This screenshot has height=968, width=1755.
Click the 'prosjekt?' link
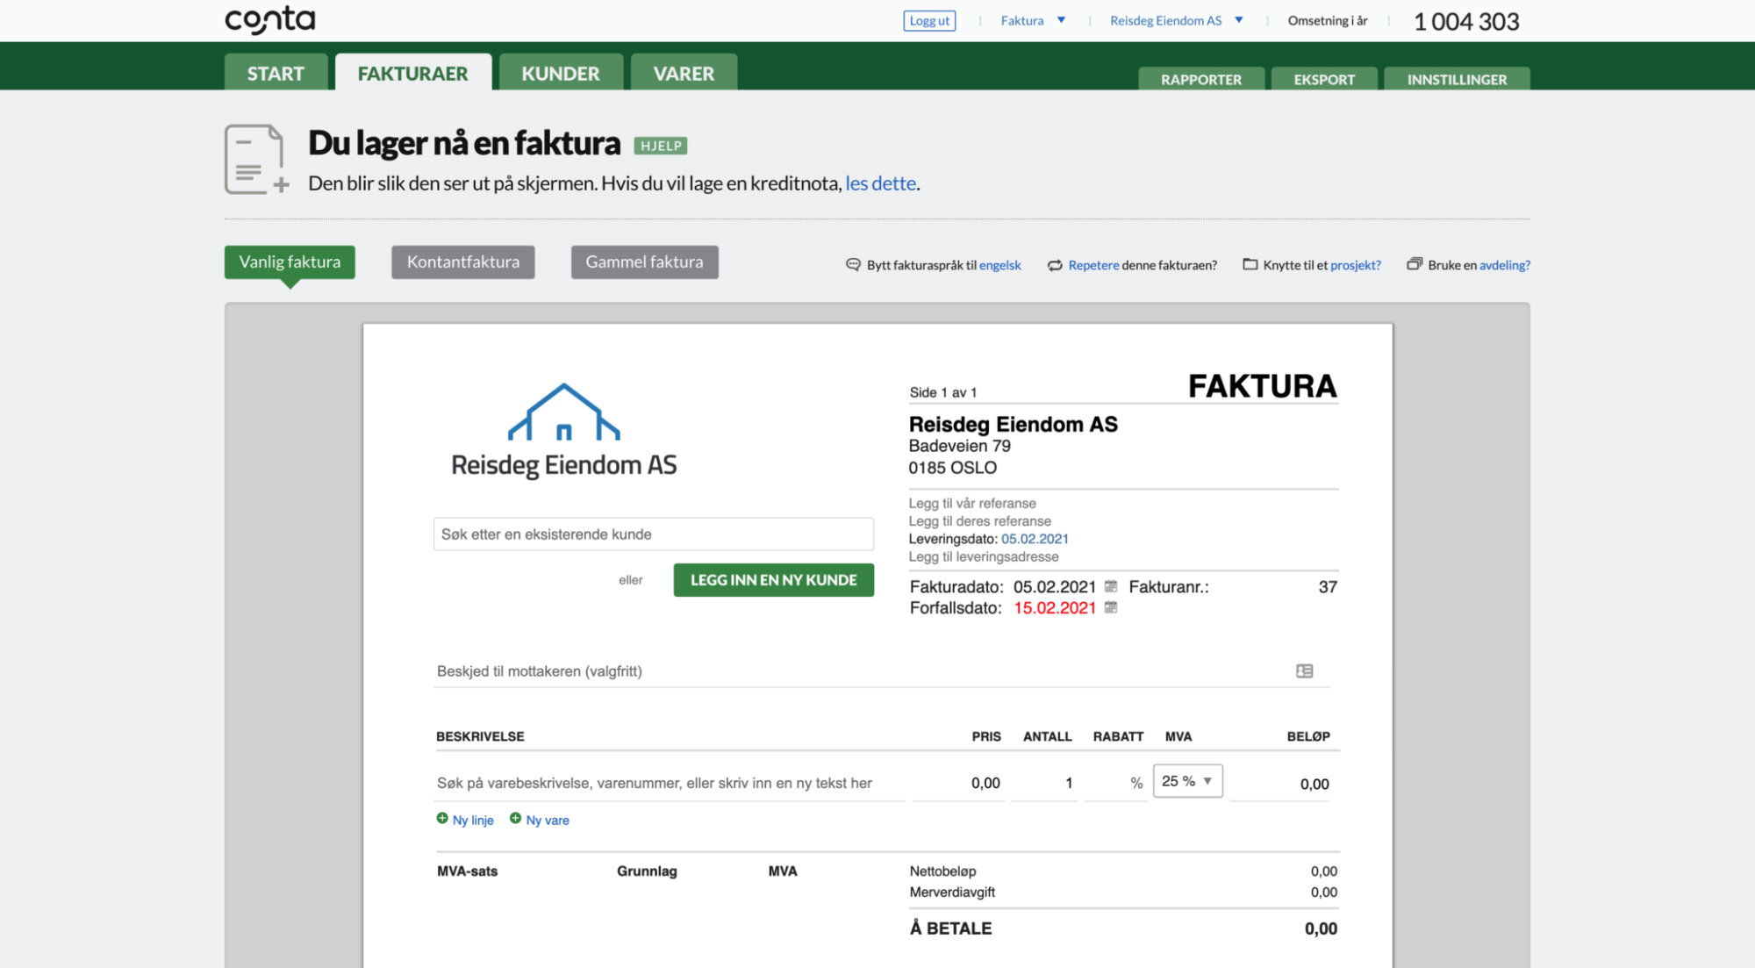click(x=1356, y=265)
